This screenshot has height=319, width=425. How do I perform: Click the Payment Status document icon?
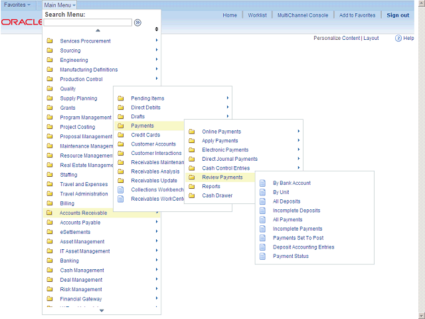tap(263, 257)
